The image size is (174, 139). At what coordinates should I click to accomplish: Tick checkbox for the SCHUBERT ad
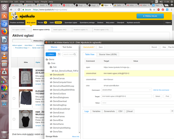coord(14,78)
